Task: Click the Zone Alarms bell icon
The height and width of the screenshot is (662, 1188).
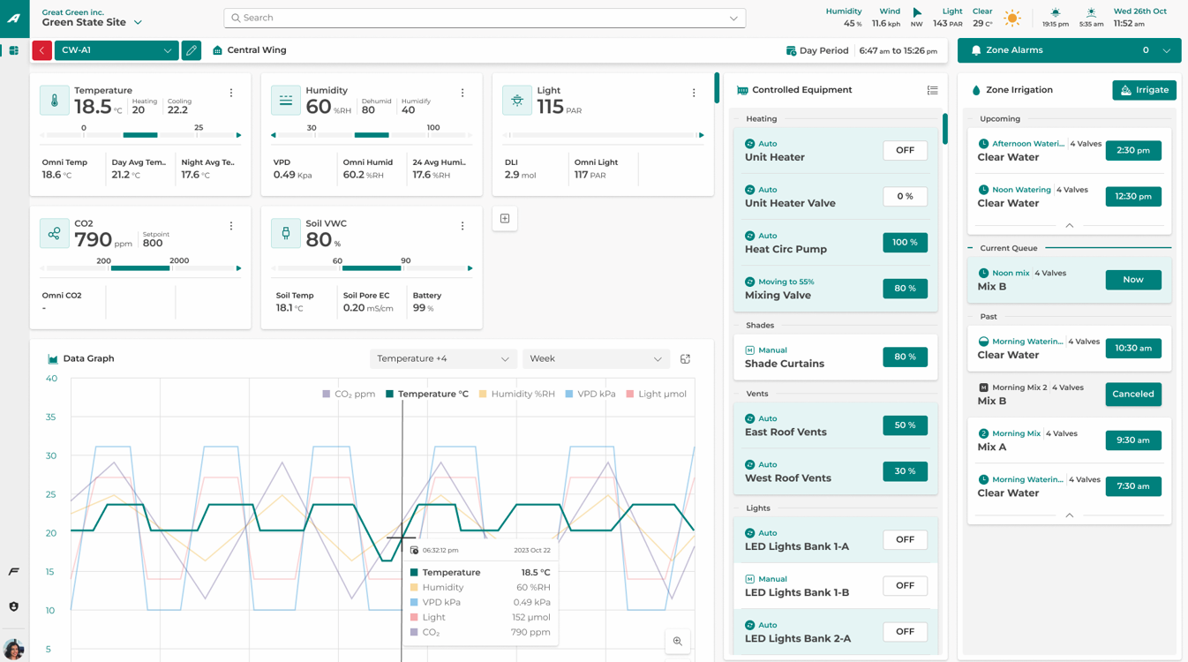Action: coord(976,50)
